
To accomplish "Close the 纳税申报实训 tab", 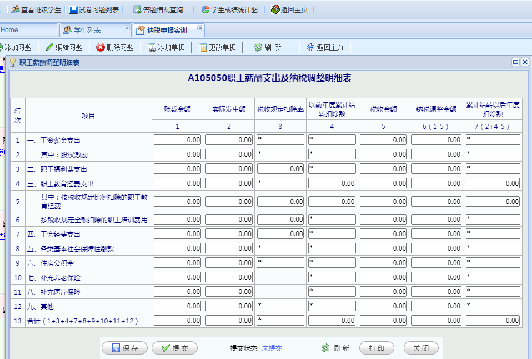I will pos(200,28).
